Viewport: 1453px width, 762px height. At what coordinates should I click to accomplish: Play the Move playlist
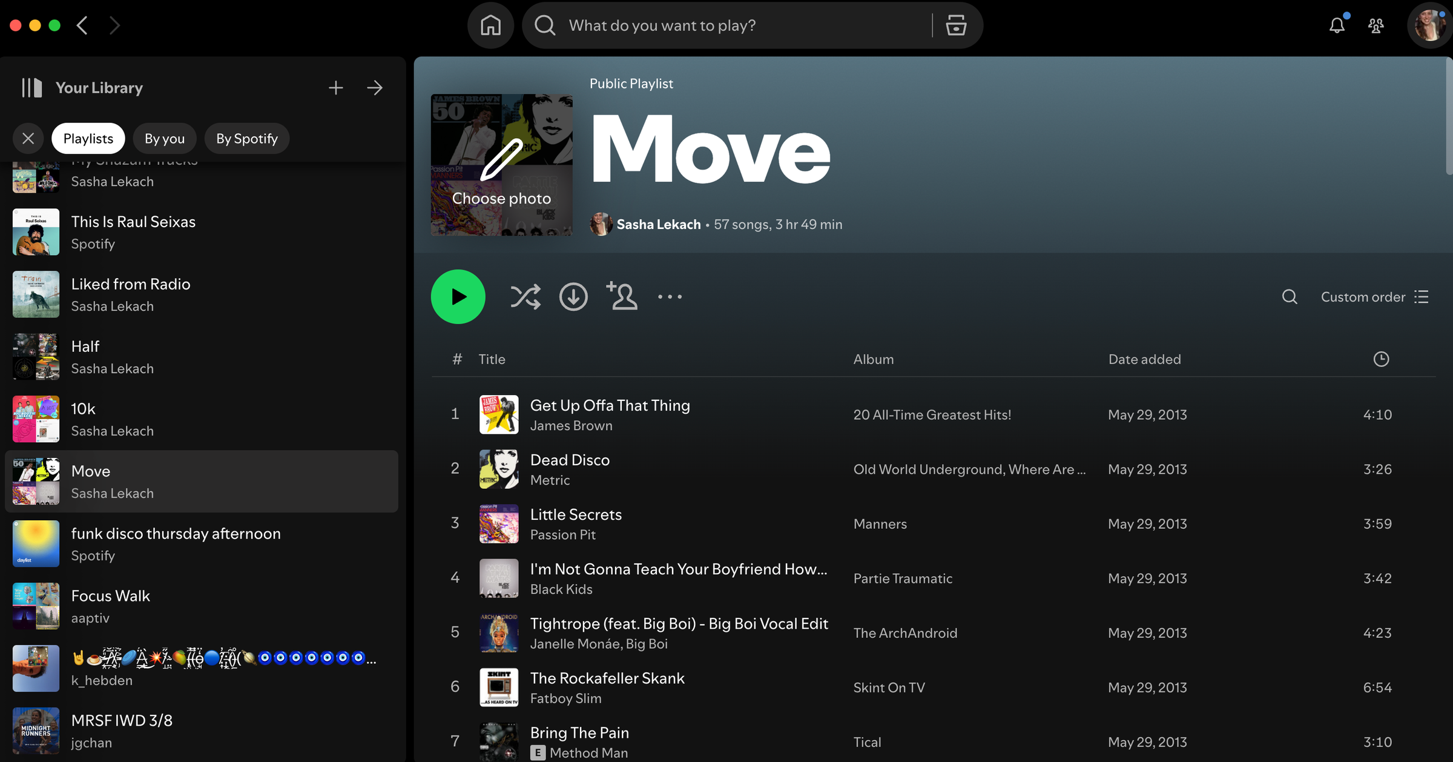(x=458, y=296)
